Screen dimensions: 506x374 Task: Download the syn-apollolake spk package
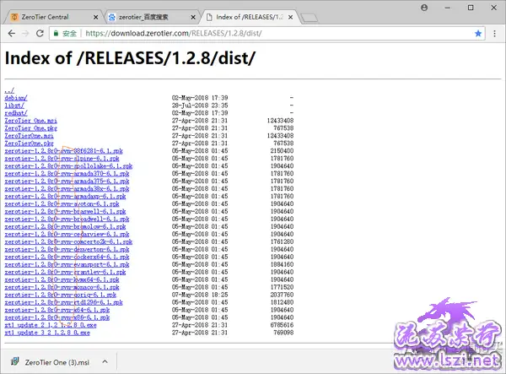[x=68, y=166]
